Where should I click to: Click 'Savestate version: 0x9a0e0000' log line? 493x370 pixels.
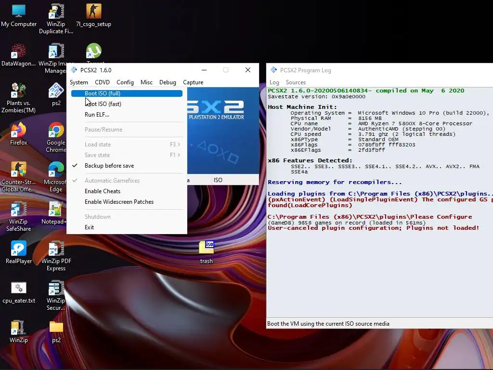coord(316,96)
